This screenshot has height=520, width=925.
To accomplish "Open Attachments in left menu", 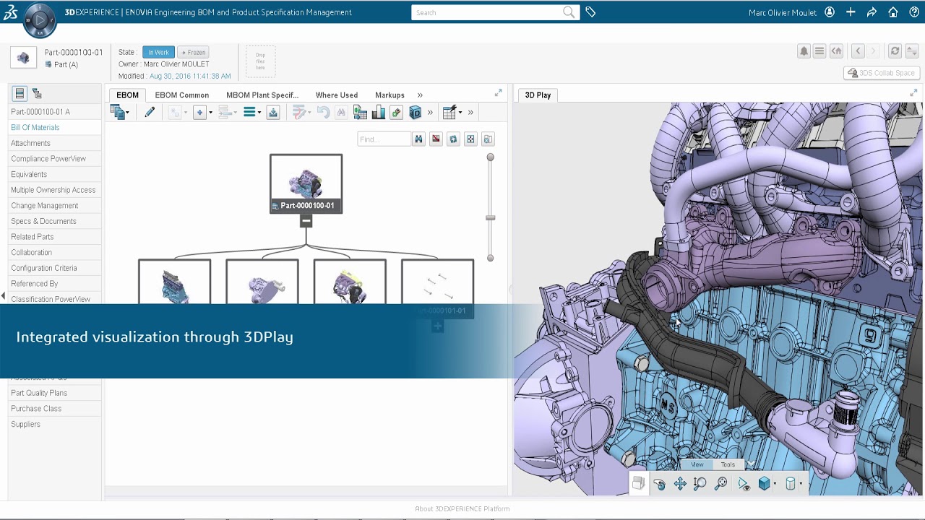I will (30, 143).
